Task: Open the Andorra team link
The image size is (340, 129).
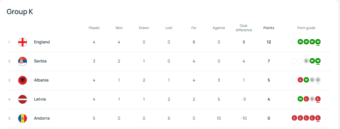Action: (x=42, y=118)
